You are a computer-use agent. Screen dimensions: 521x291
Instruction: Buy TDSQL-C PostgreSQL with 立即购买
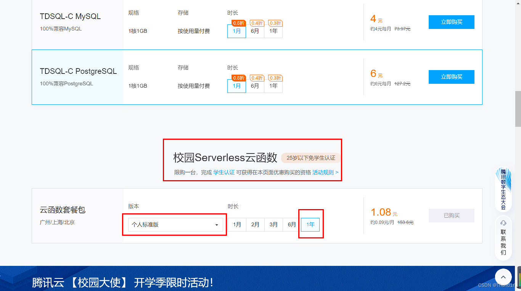point(452,77)
